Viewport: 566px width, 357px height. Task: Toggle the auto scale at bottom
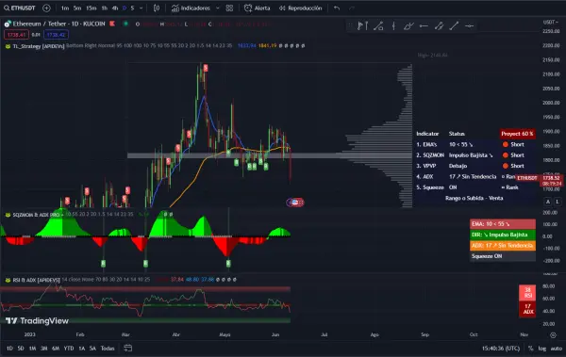coord(557,348)
